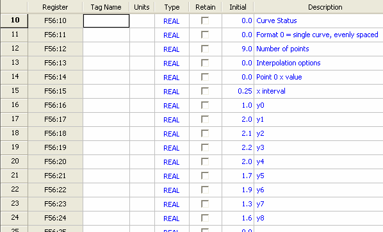Select row header 22
Image resolution: width=383 pixels, height=232 pixels.
15,190
